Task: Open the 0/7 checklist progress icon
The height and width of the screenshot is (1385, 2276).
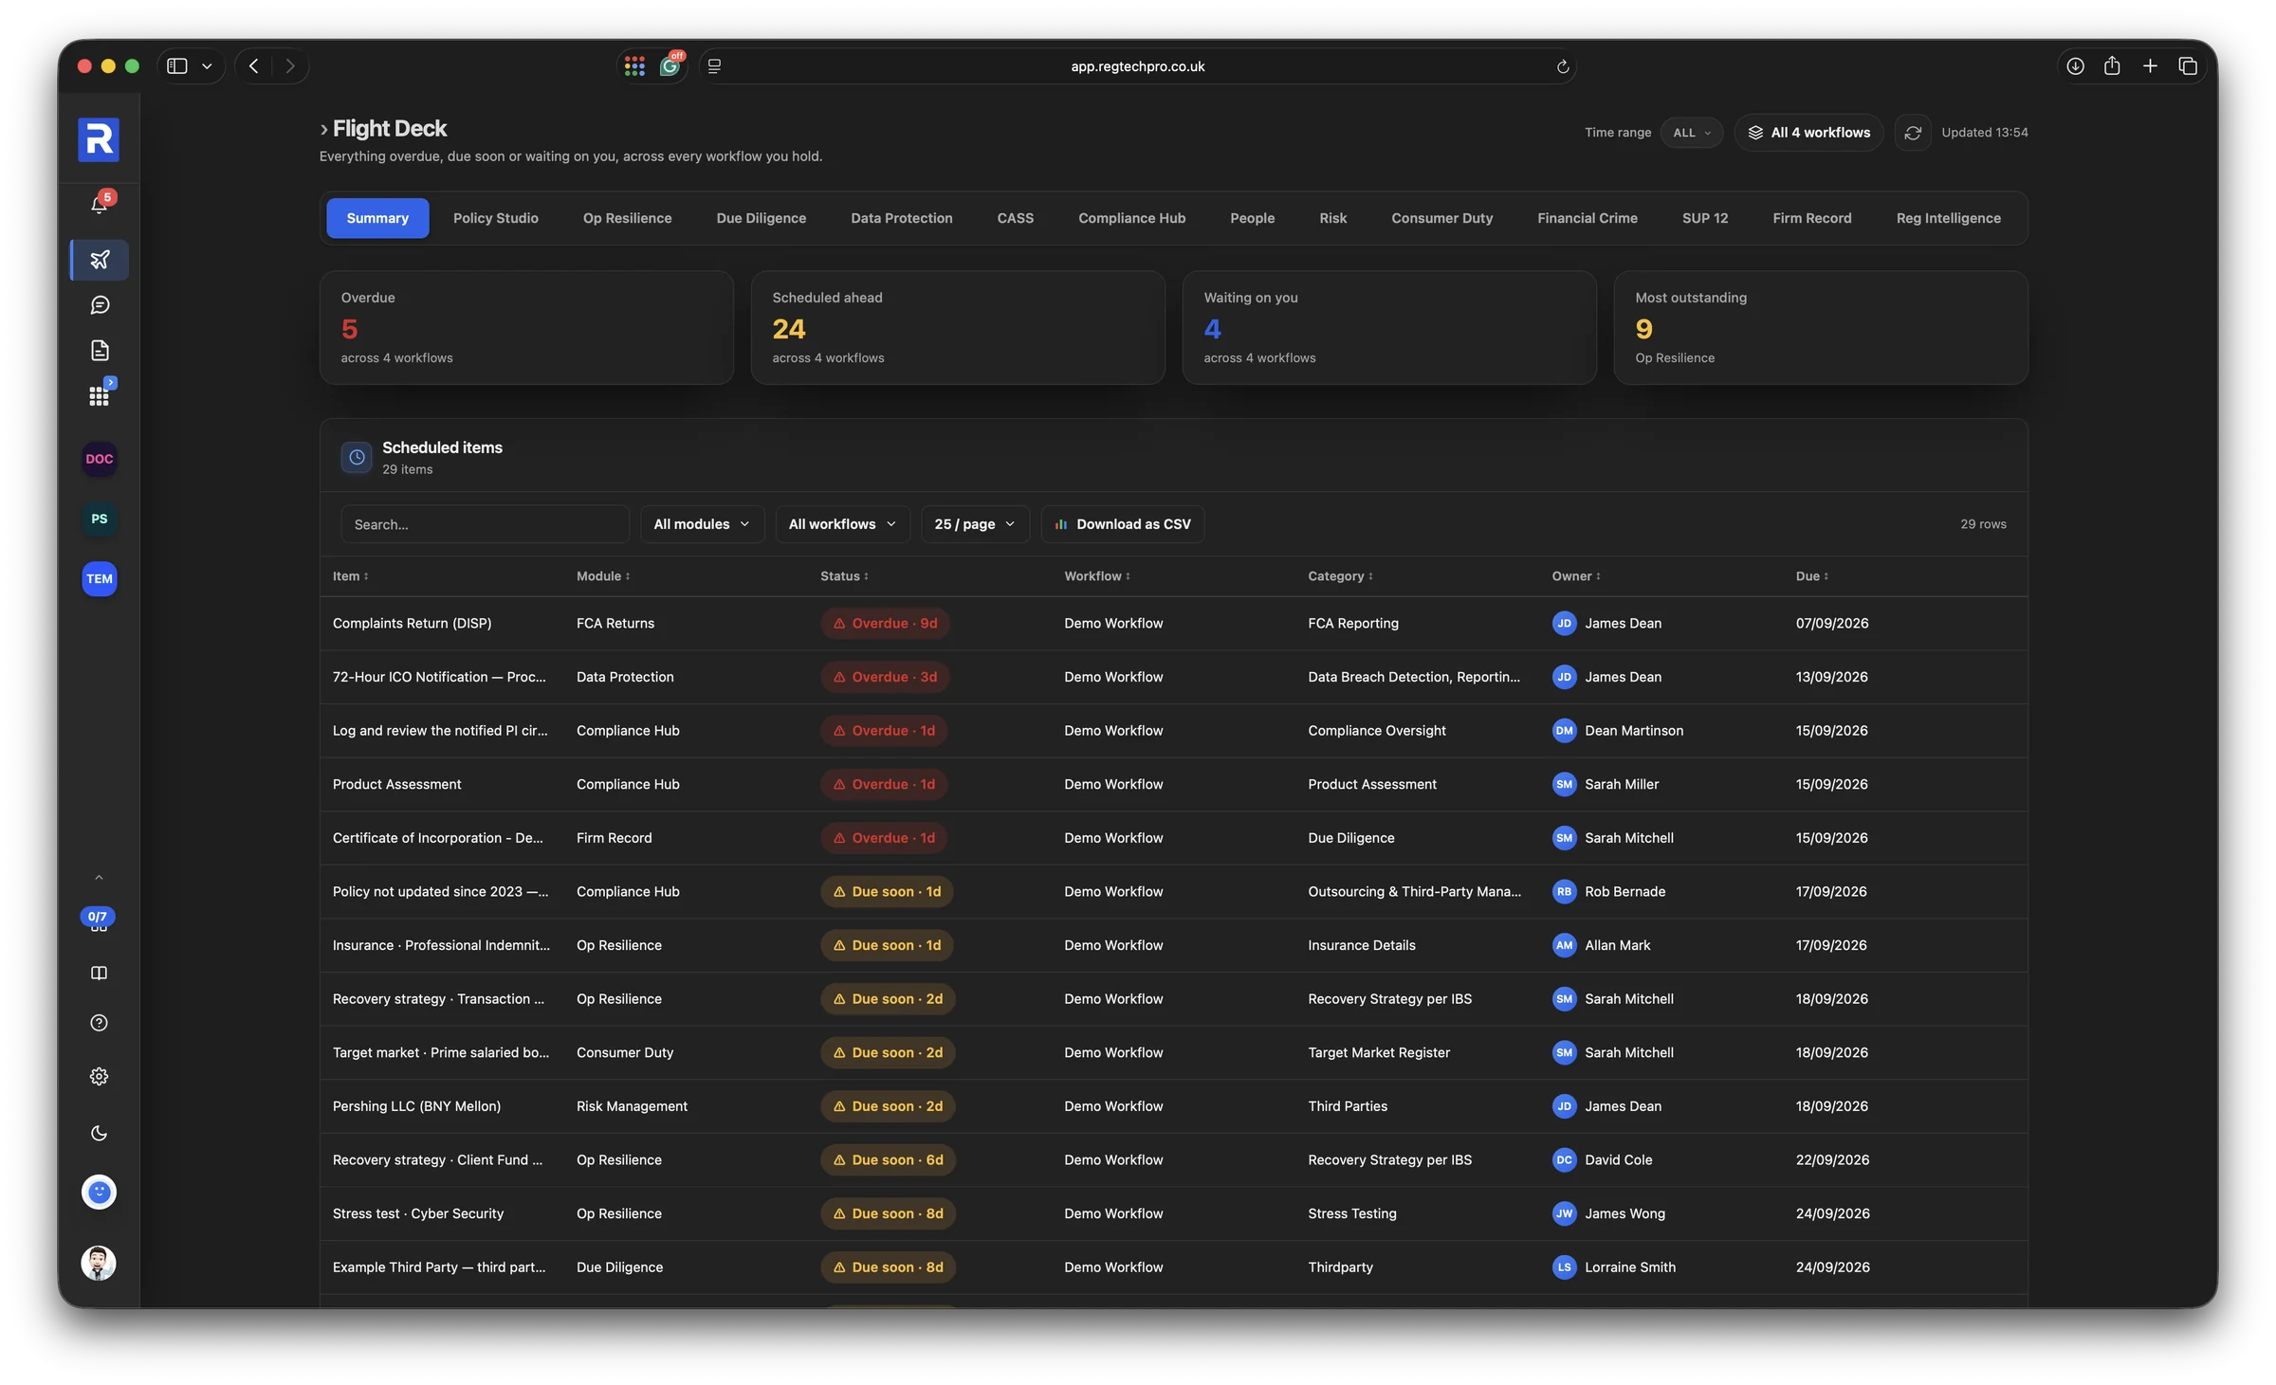Action: (98, 920)
